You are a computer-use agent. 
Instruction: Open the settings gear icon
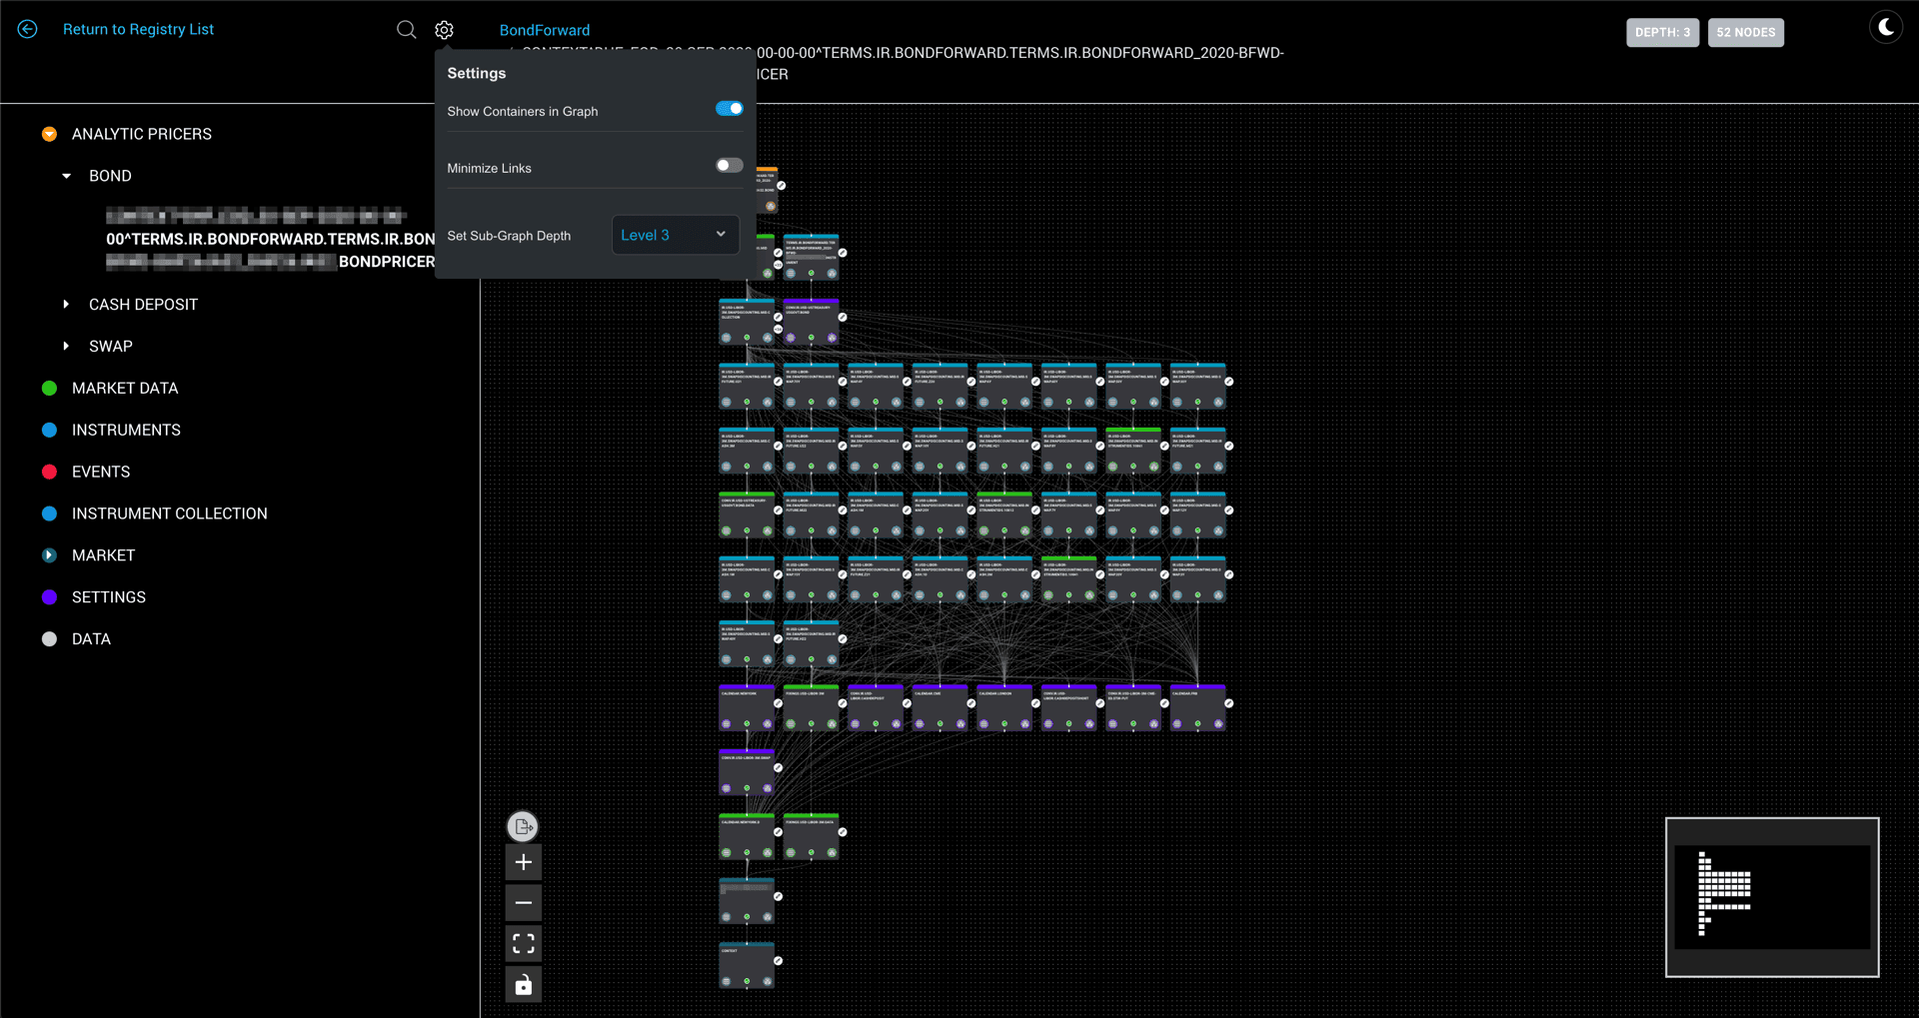pos(444,29)
